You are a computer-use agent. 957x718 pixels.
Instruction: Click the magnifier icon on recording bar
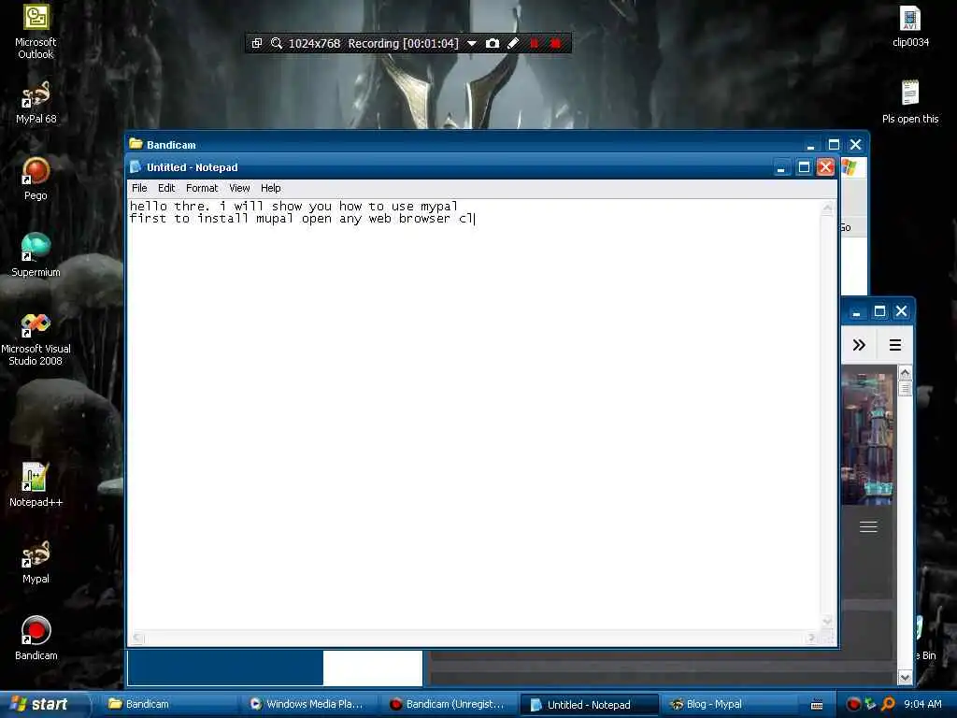277,43
